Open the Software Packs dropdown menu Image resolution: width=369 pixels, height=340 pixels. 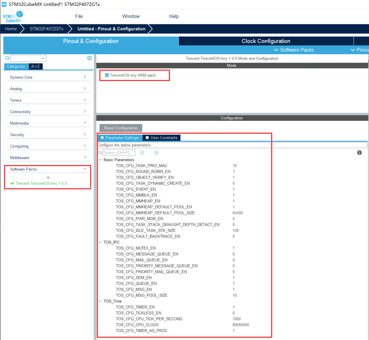(x=294, y=50)
